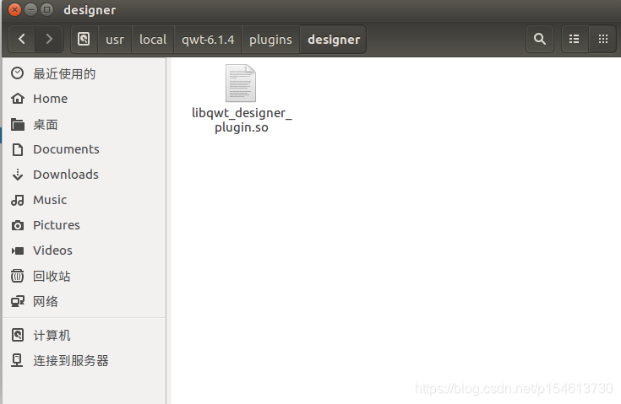Viewport: 621px width, 404px height.
Task: Switch to list view
Action: click(x=575, y=39)
